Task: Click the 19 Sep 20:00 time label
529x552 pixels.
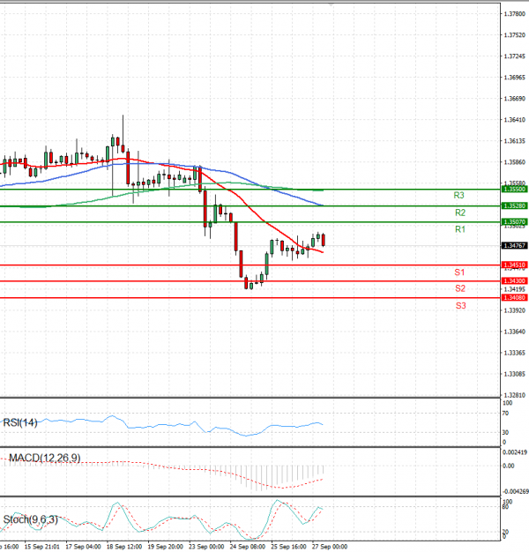Action: (x=165, y=547)
